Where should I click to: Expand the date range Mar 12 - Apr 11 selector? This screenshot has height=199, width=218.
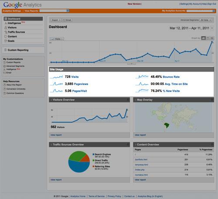pyautogui.click(x=212, y=28)
